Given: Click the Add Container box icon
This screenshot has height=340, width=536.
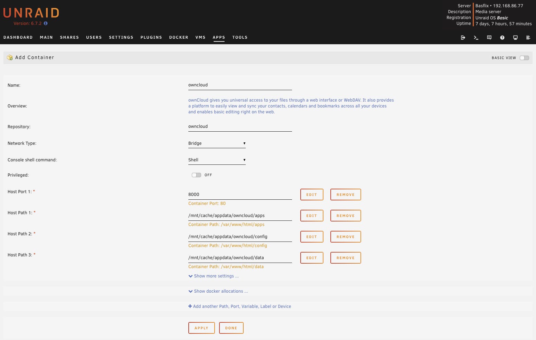Looking at the screenshot, I should (10, 58).
